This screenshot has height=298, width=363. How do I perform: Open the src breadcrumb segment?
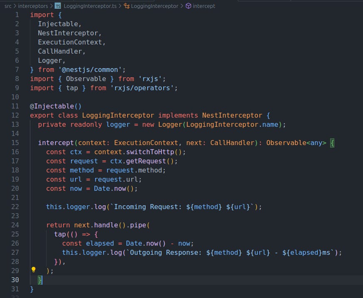point(8,6)
